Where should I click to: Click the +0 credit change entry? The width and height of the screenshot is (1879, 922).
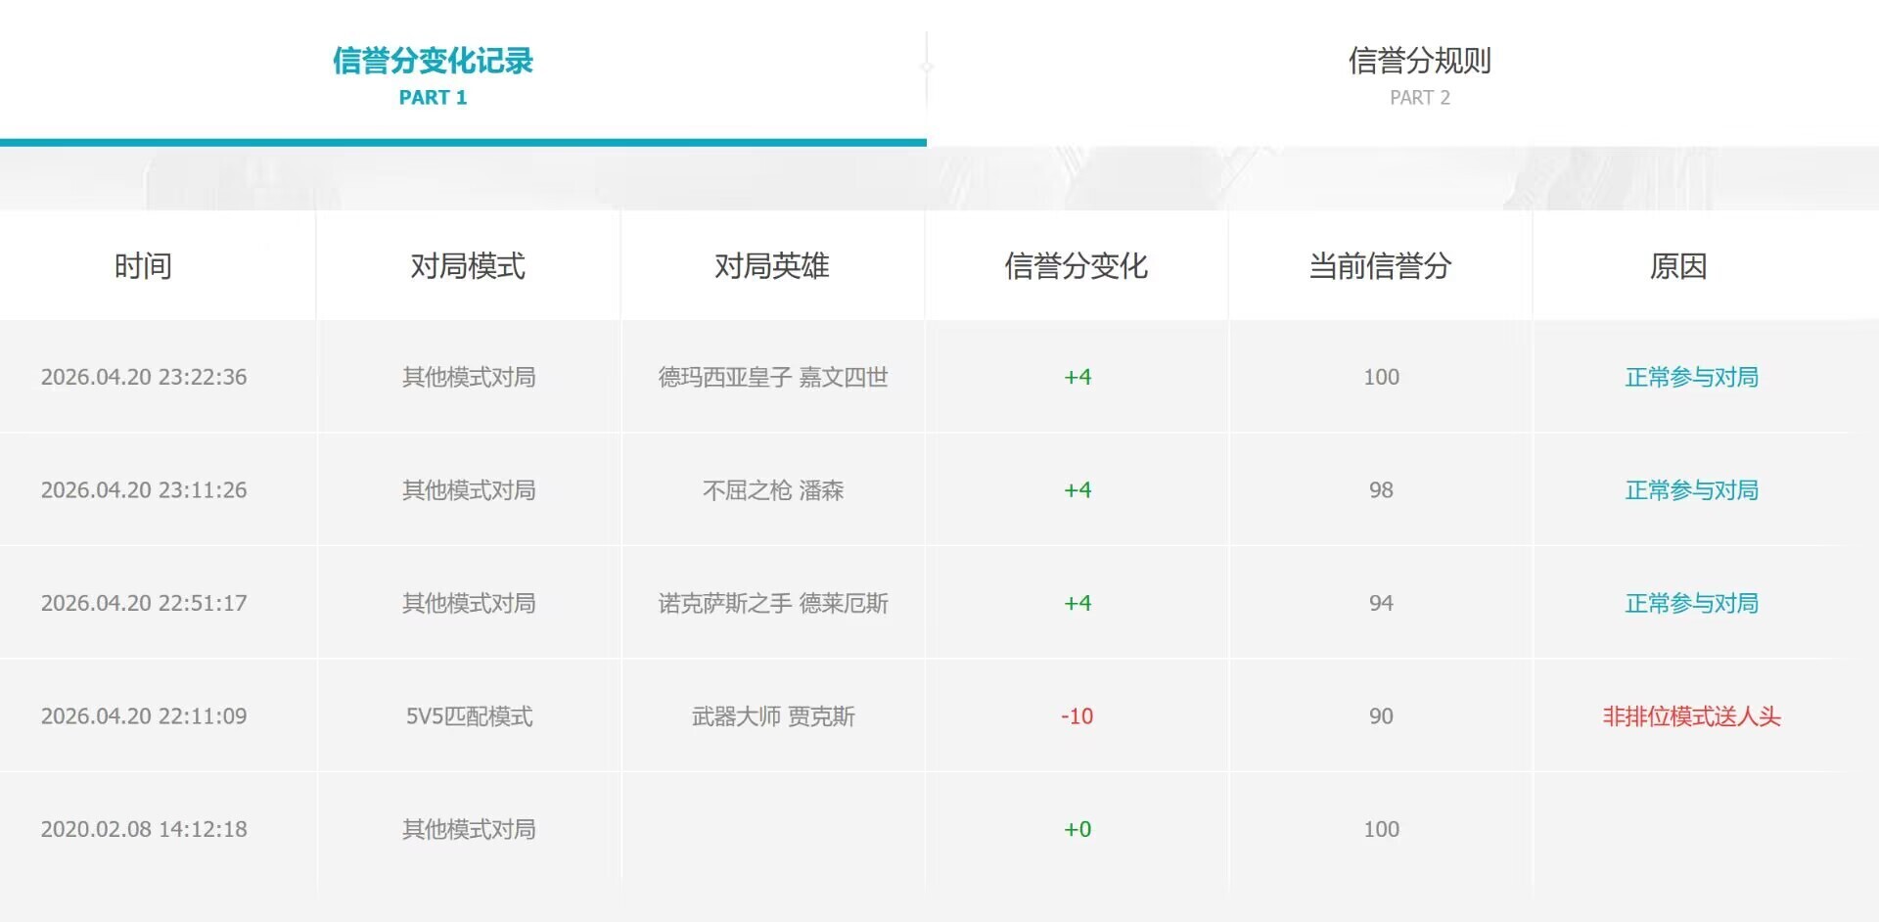pyautogui.click(x=1077, y=830)
